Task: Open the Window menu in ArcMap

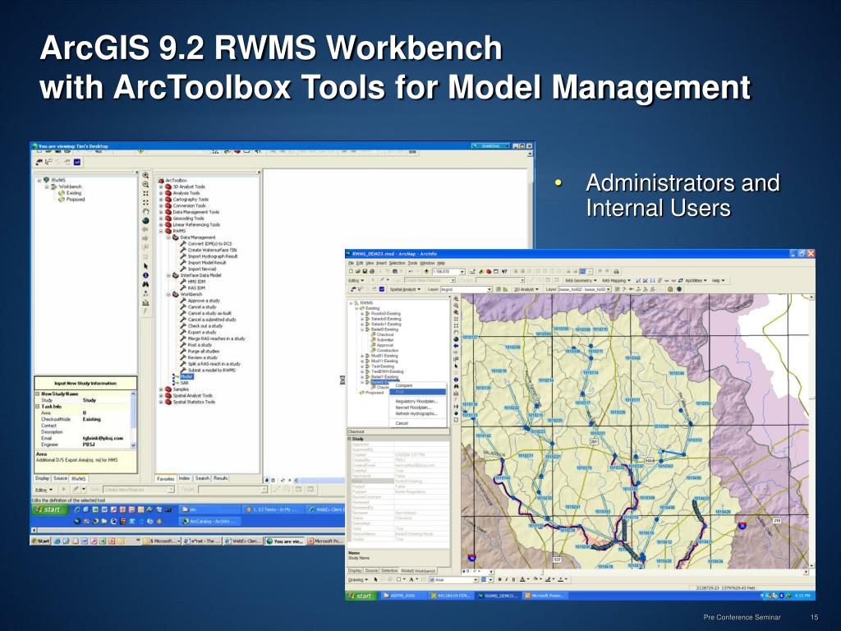Action: [427, 263]
